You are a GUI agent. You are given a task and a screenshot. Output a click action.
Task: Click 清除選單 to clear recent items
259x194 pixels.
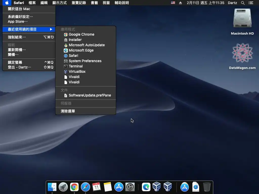[x=85, y=111]
